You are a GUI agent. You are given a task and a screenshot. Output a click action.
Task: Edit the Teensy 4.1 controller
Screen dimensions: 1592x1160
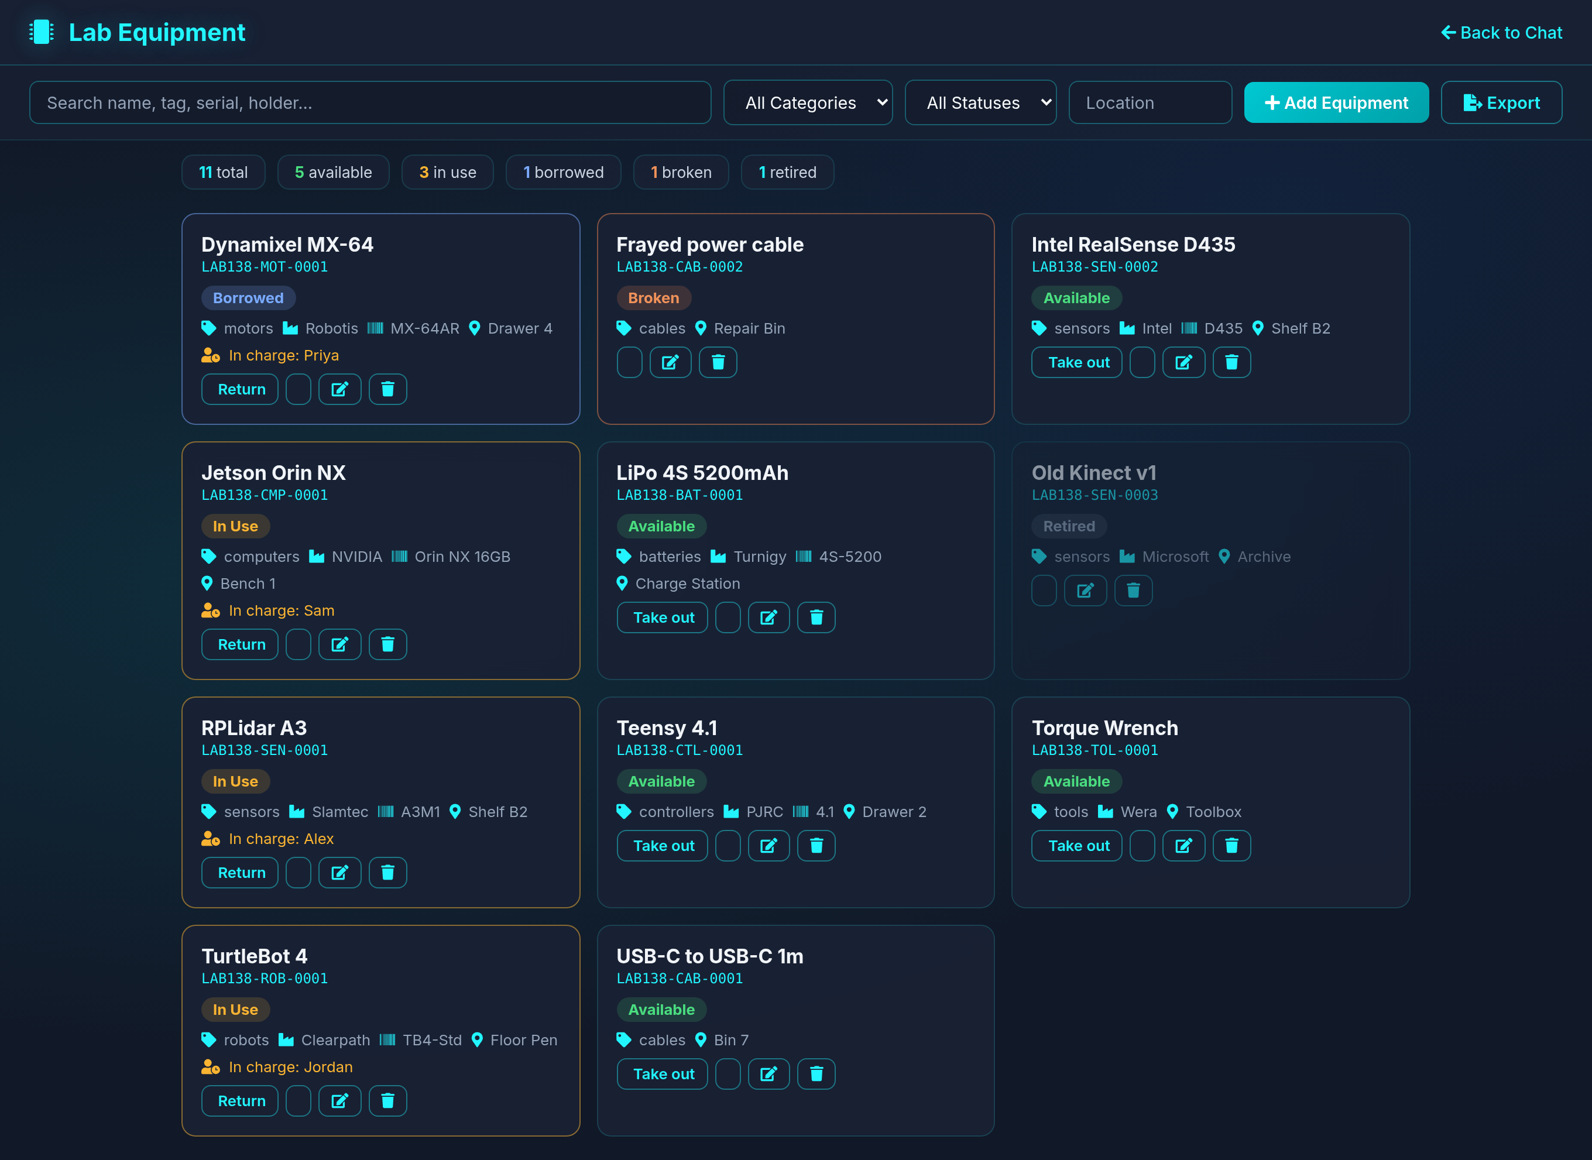pos(769,846)
